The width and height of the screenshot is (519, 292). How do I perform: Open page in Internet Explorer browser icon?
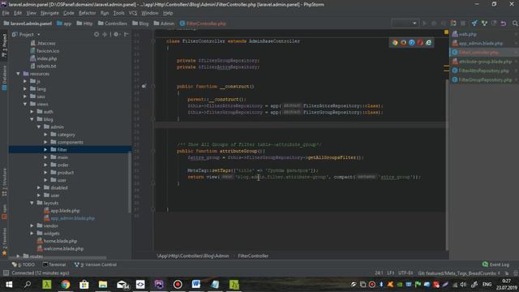click(x=429, y=42)
